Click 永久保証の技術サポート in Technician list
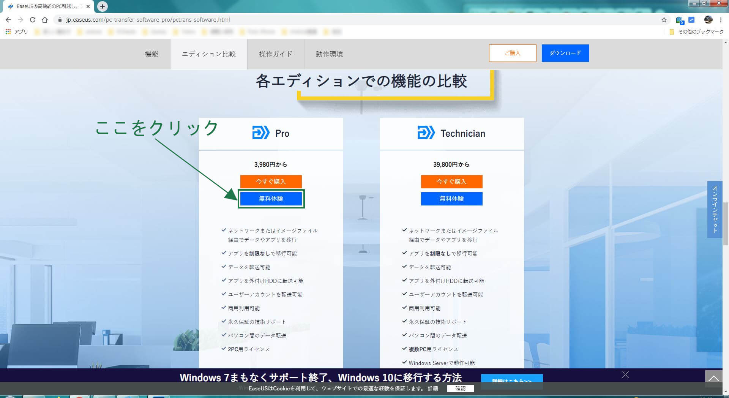Screen dimensions: 729x398 pos(437,322)
